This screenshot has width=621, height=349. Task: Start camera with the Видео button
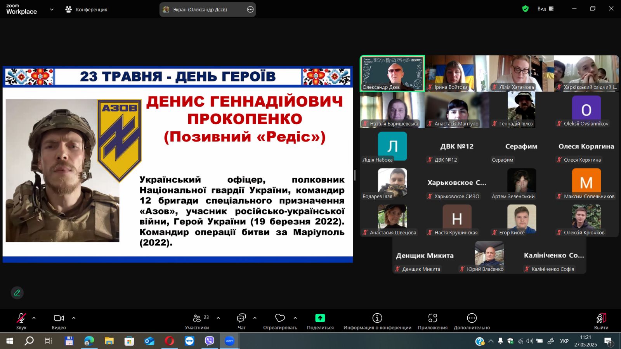coord(59,321)
